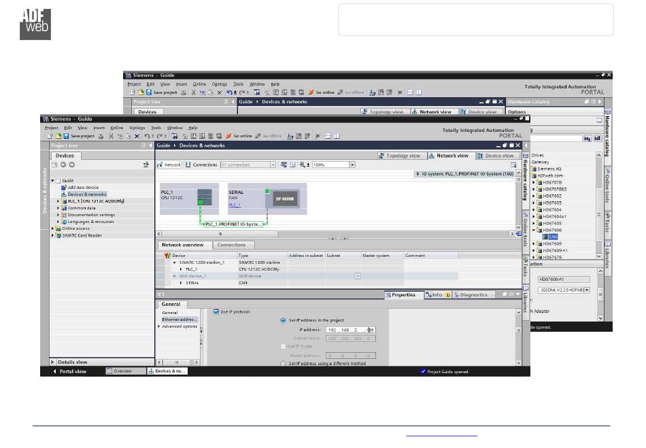Click Go online in back window toolbar
The width and height of the screenshot is (646, 448).
(x=322, y=92)
